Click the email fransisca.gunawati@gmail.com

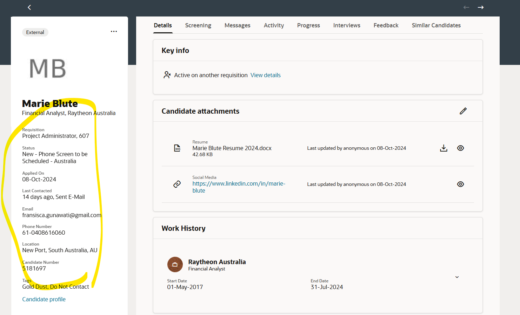[62, 215]
